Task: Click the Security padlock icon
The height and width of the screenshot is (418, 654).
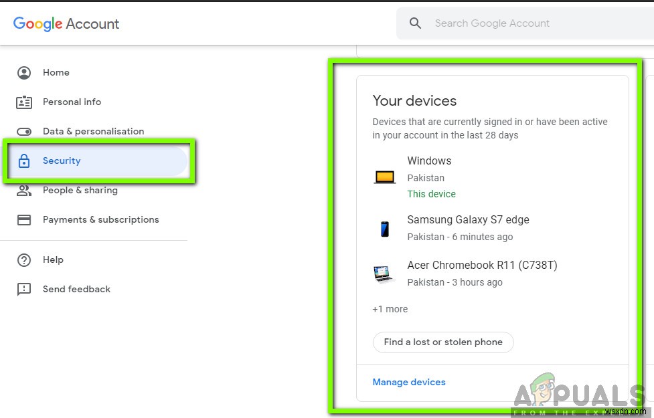Action: 24,161
